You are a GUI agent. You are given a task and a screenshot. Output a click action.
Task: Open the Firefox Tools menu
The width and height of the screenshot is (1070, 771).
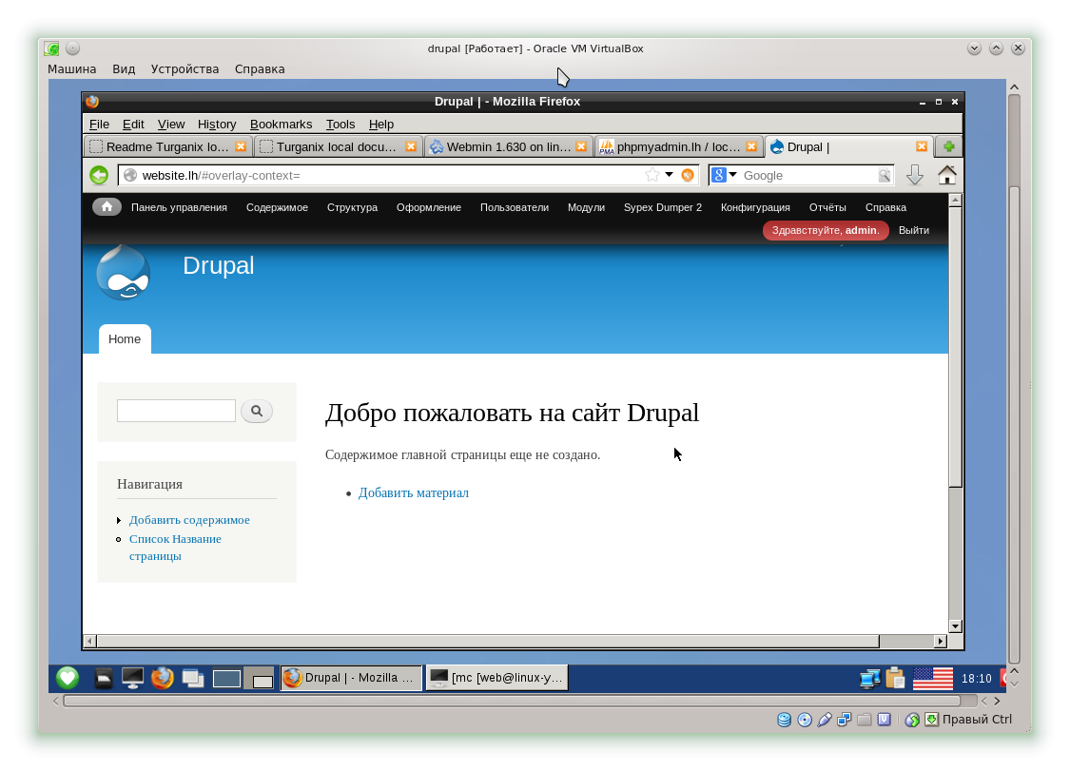pos(340,125)
